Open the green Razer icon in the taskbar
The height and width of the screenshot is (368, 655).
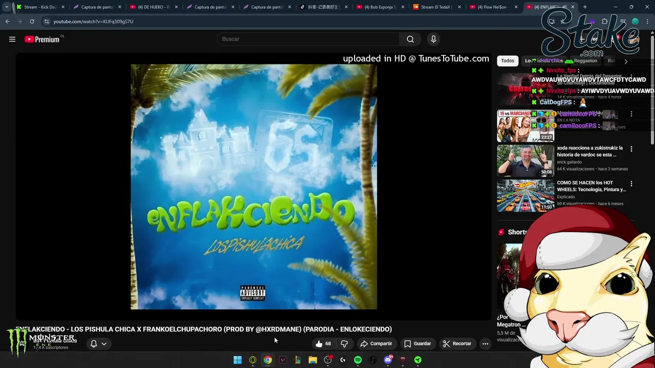click(x=418, y=360)
